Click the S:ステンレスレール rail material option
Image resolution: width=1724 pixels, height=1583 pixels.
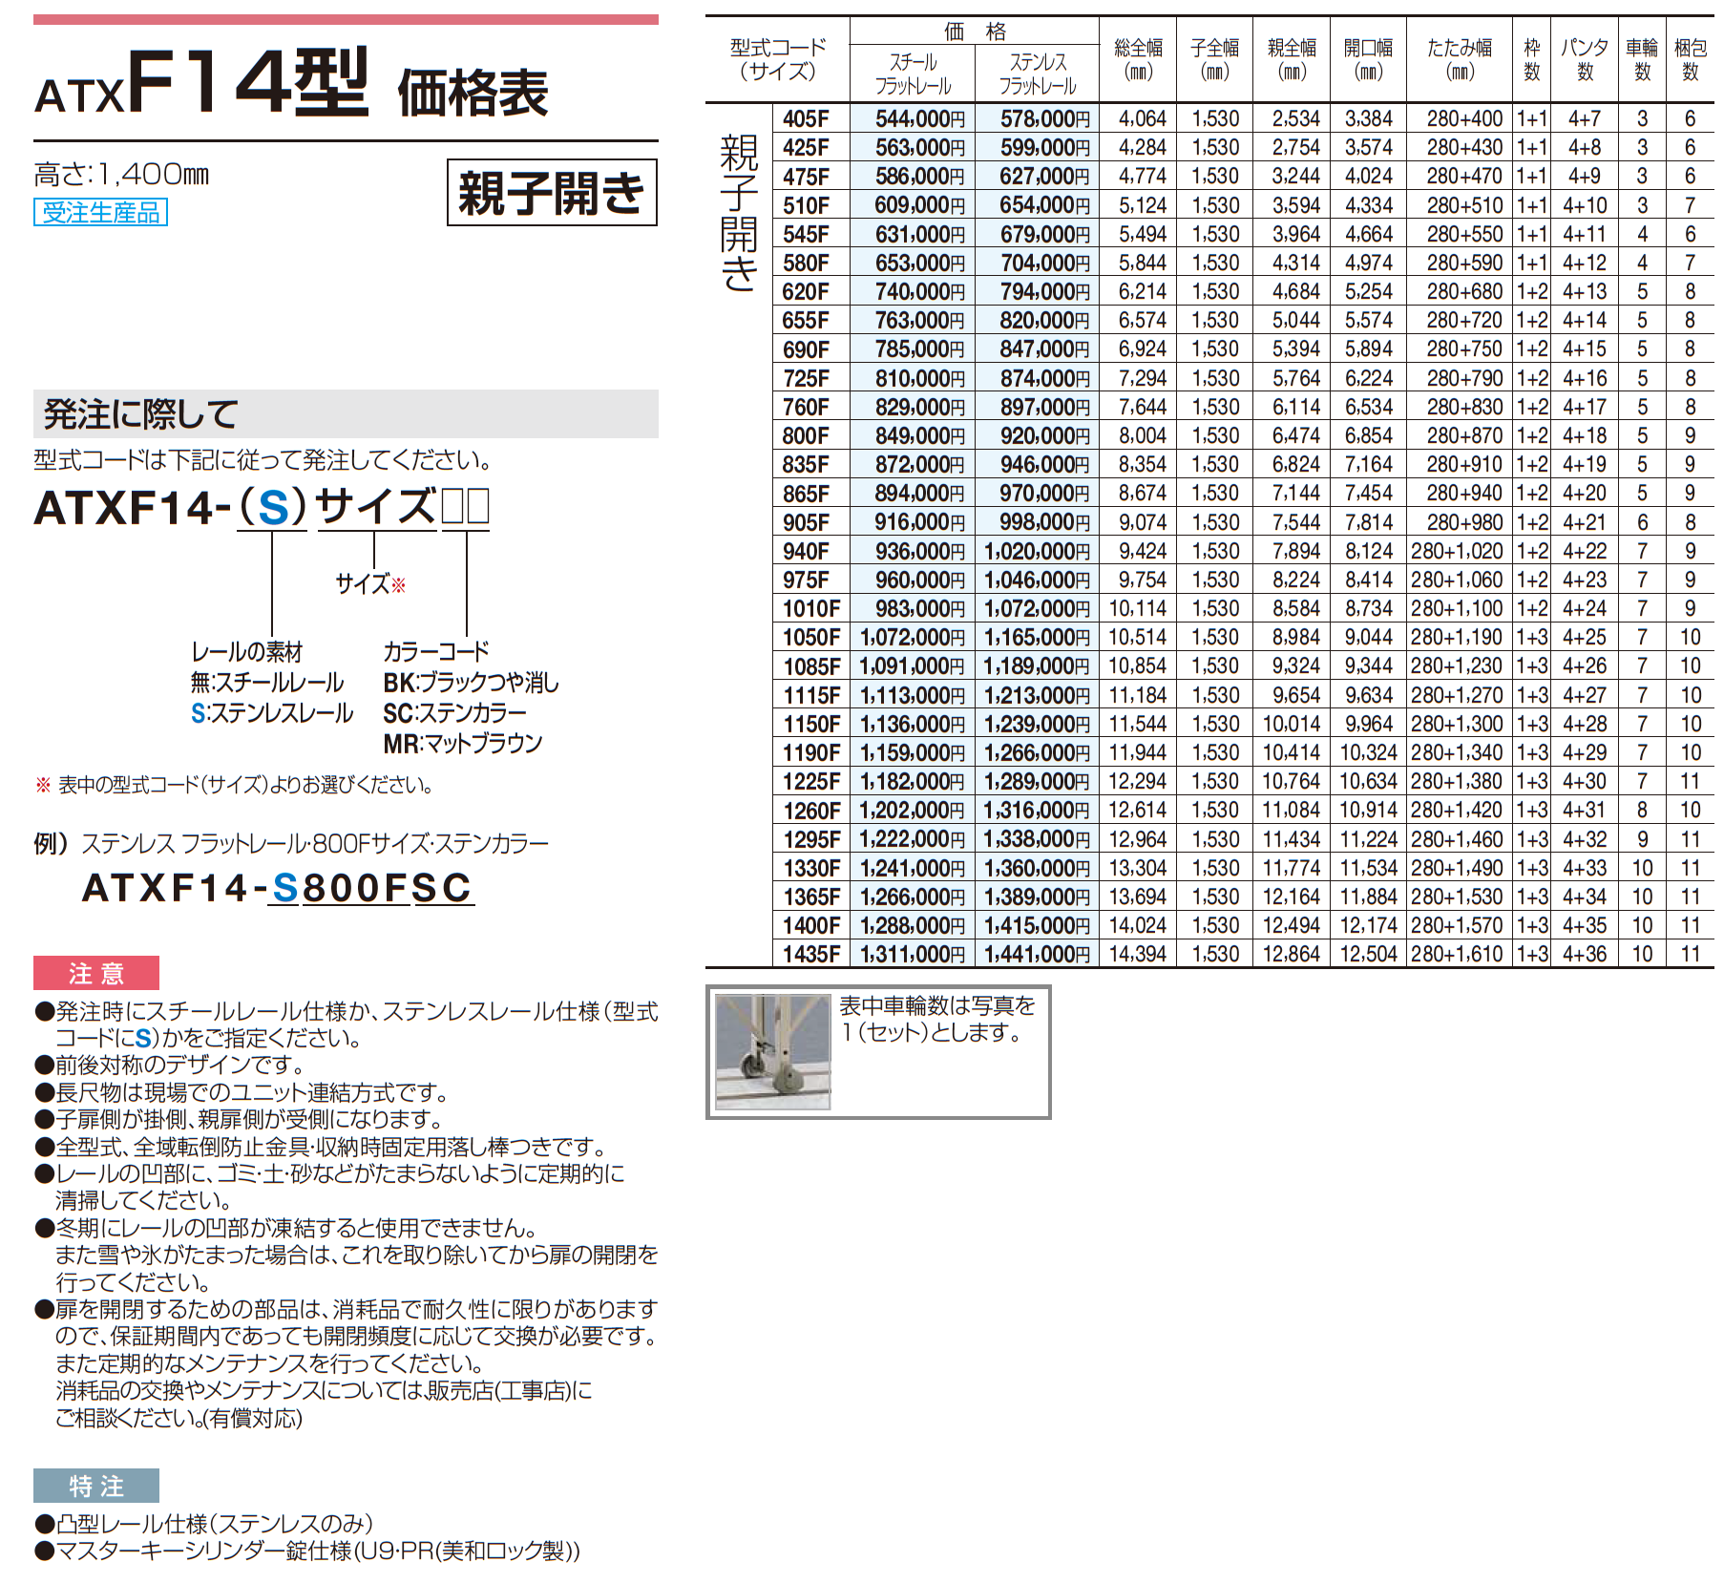(272, 713)
